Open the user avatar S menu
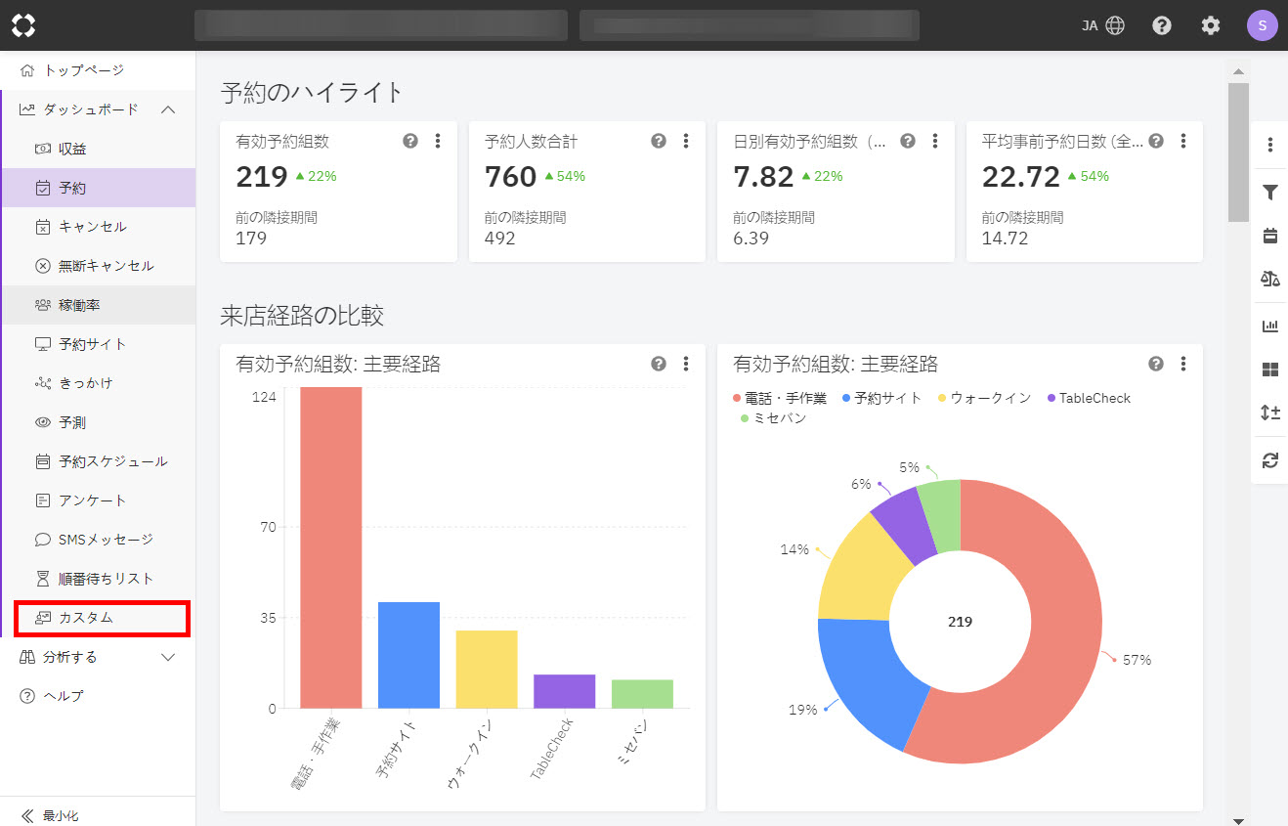This screenshot has height=826, width=1288. pos(1262,25)
